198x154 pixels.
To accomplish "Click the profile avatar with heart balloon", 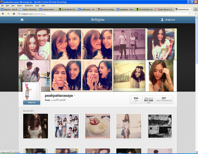I will coord(32,91).
